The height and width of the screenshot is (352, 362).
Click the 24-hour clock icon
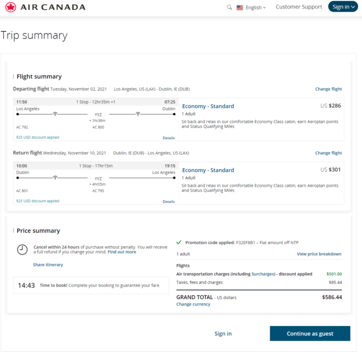pos(22,249)
